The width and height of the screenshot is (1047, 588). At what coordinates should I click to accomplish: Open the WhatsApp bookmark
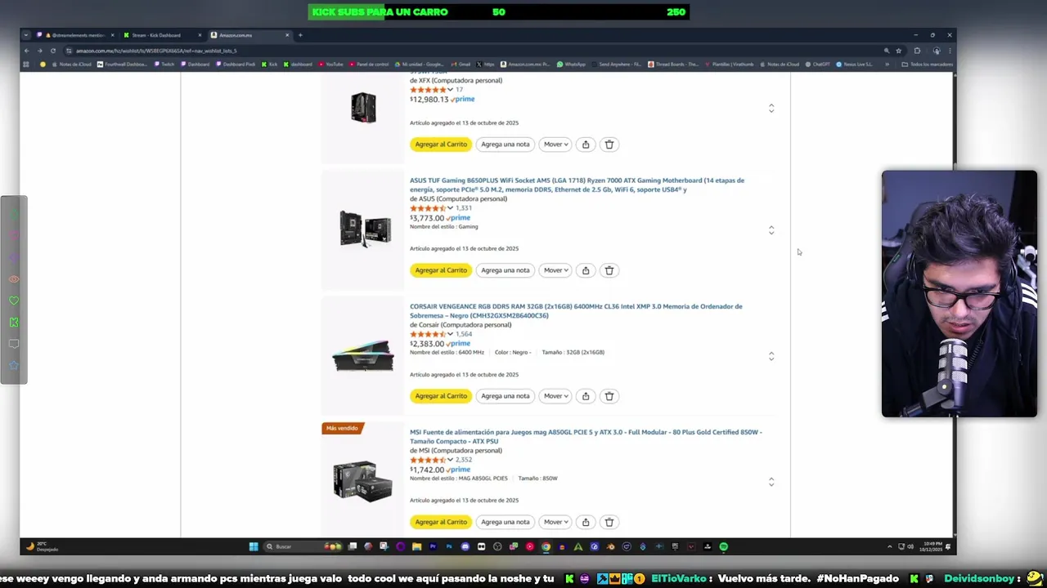coord(571,65)
